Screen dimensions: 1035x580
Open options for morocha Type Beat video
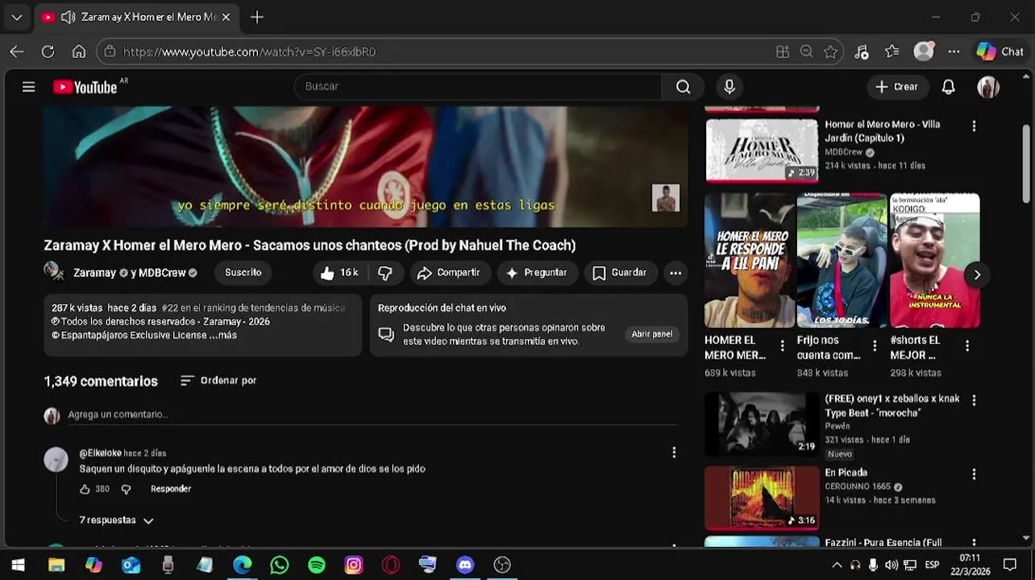974,400
